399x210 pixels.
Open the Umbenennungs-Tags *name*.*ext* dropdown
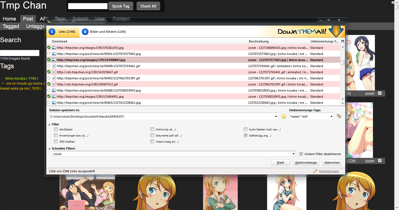pos(331,117)
